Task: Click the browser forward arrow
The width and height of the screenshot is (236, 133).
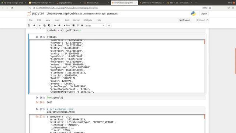Action: point(7,8)
